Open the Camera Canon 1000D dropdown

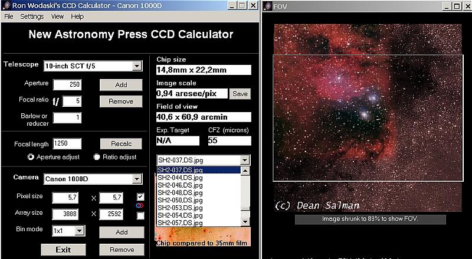137,179
